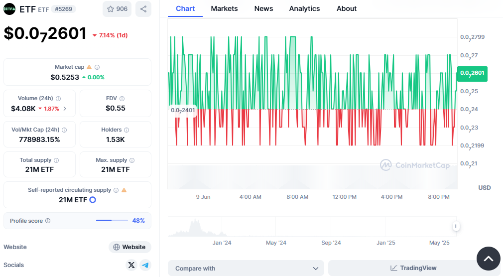Open the Telegram social link
Screen dimensions: 503x277
(x=145, y=265)
